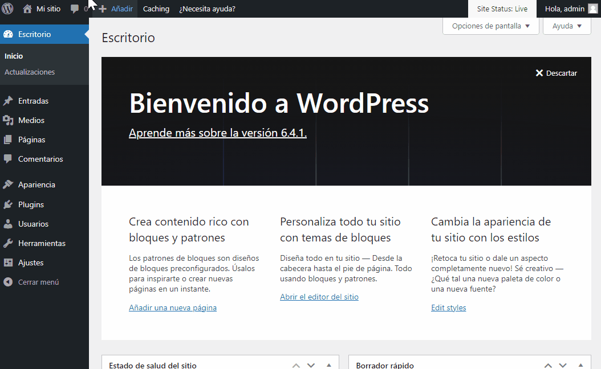Click the Ajustes sliders icon
601x369 pixels.
tap(8, 263)
